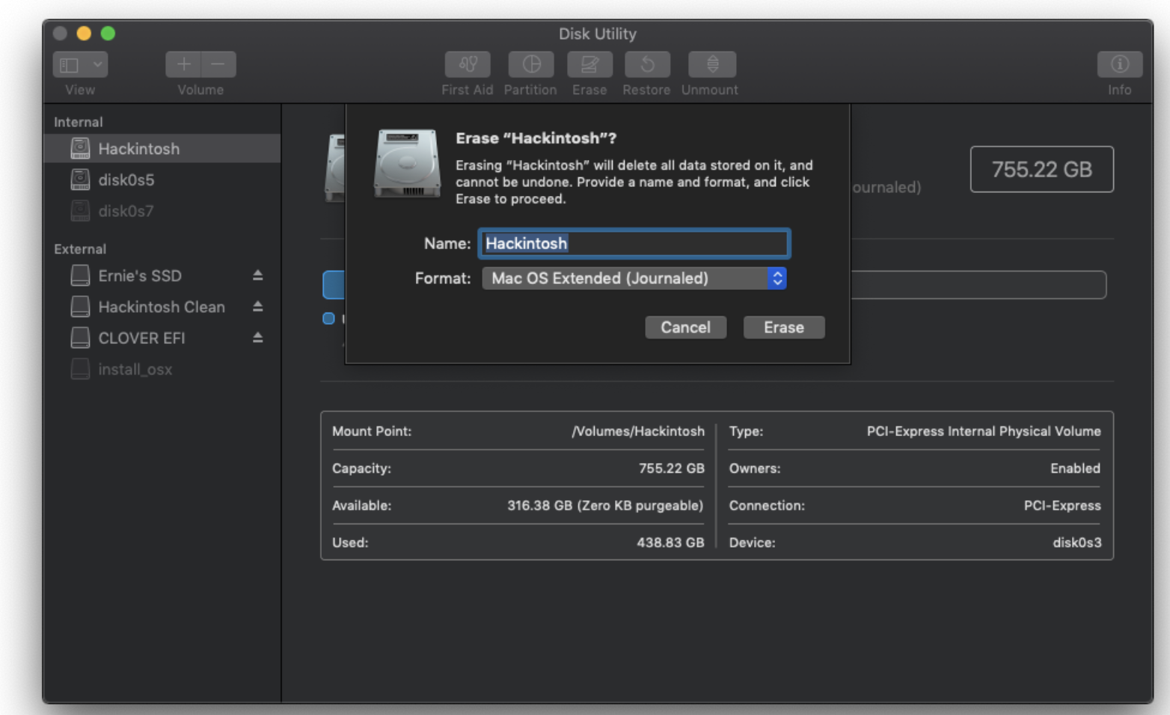The height and width of the screenshot is (715, 1170).
Task: Select CLOVER EFI external disk
Action: (x=162, y=339)
